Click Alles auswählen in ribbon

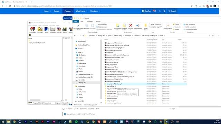tap(189, 24)
